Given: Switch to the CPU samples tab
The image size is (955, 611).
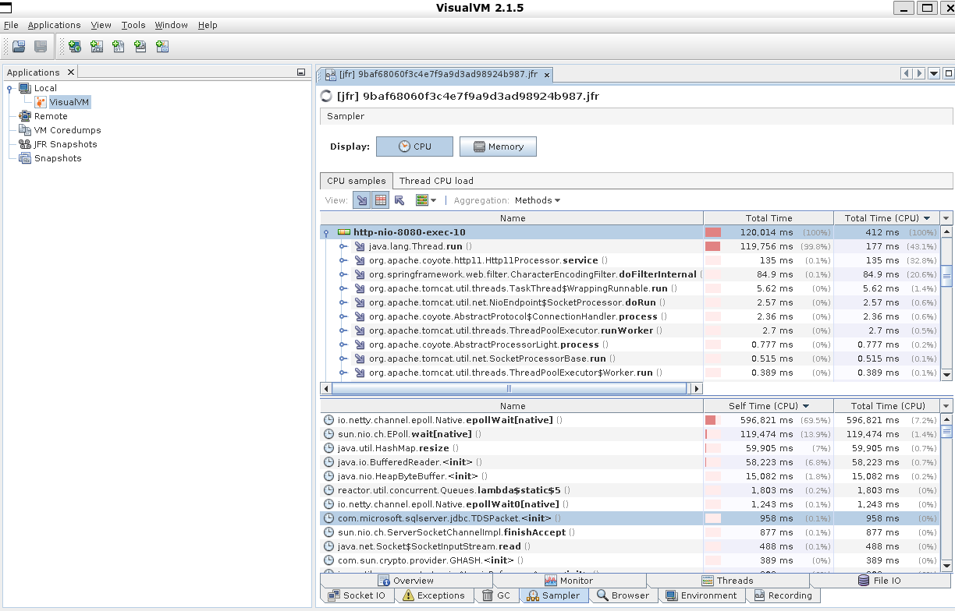Looking at the screenshot, I should point(357,181).
